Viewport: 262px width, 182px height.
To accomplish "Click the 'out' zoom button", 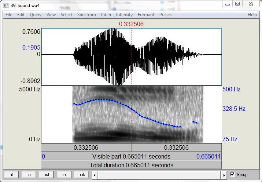I will pyautogui.click(x=47, y=175).
